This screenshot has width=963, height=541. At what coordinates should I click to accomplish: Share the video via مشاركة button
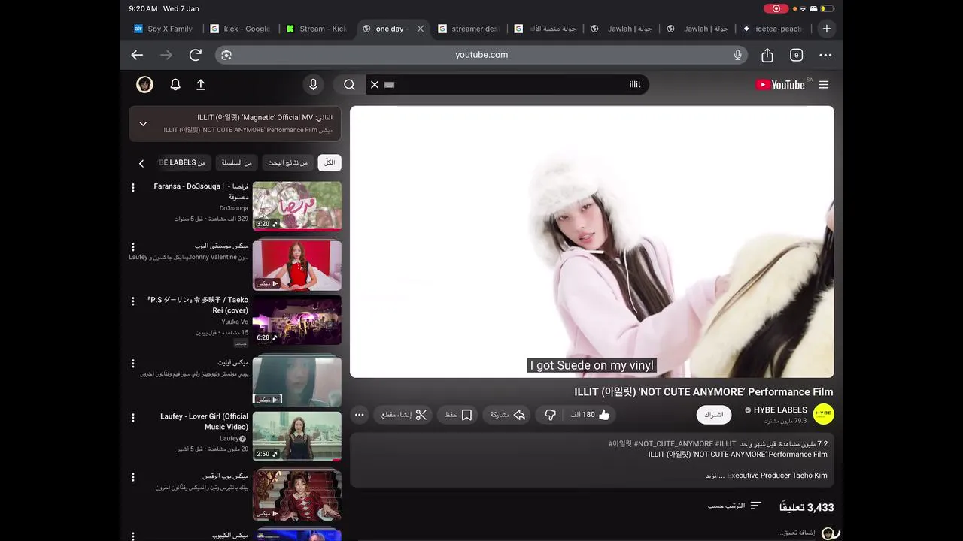click(x=508, y=415)
